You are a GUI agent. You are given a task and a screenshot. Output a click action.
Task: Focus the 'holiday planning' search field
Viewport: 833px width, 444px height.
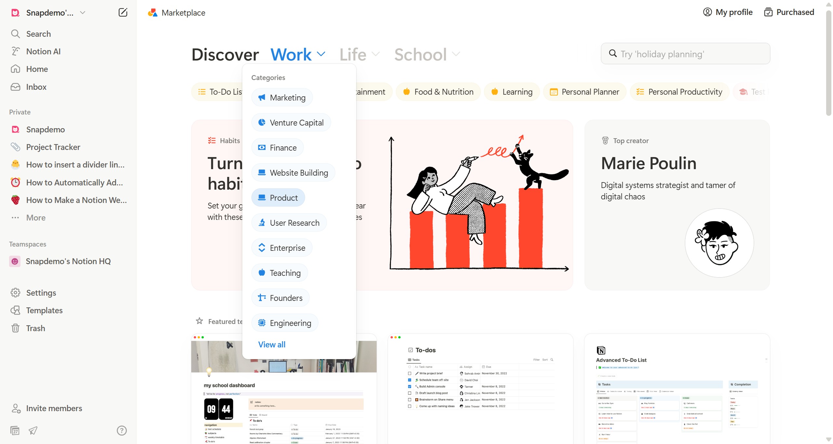tap(685, 54)
